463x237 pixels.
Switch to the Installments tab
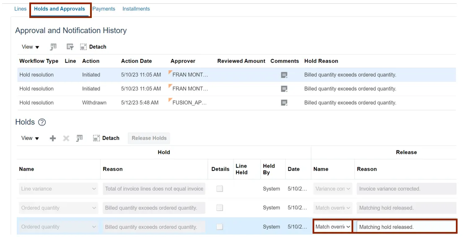[x=136, y=9]
